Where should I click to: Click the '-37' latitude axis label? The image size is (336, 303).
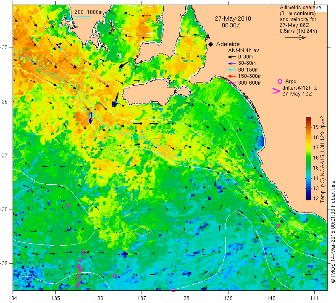tap(5, 156)
